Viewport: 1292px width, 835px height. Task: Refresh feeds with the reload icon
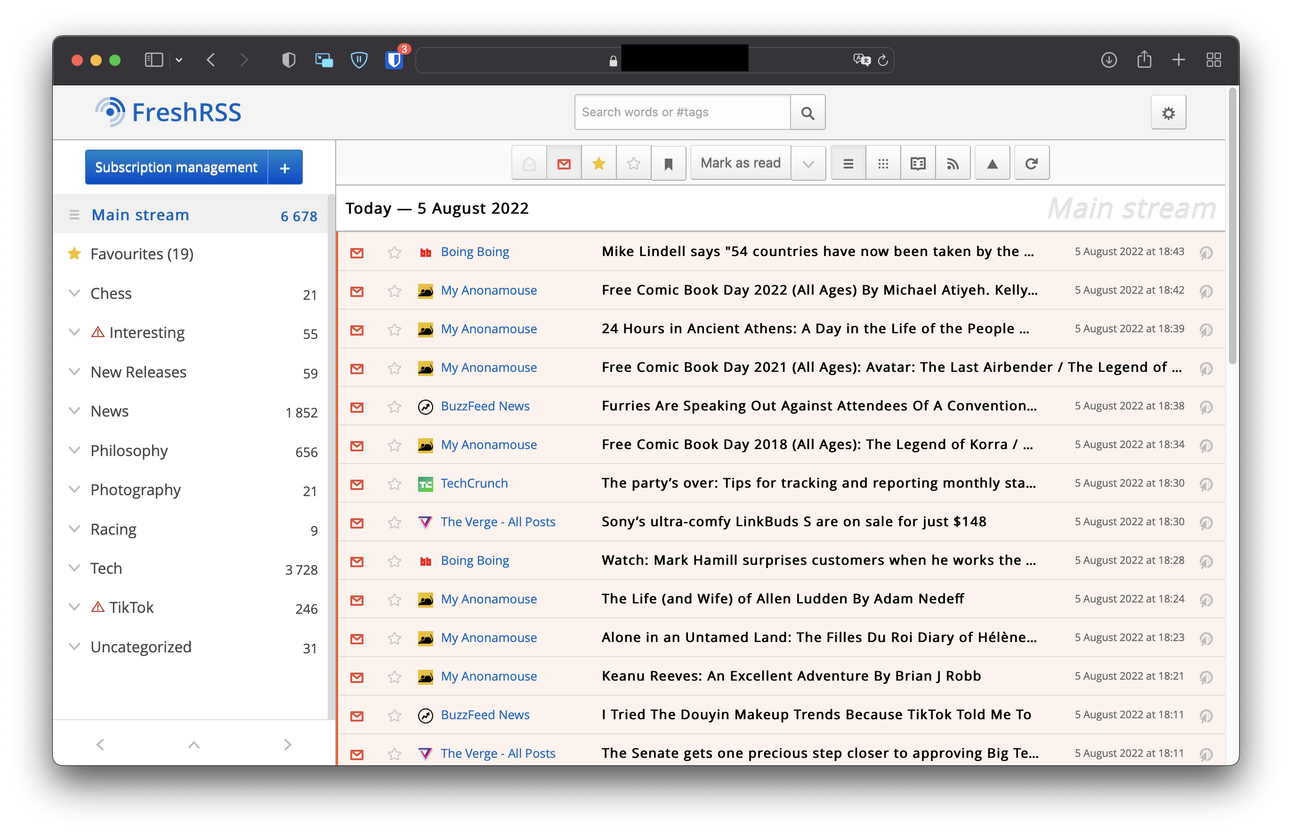click(x=1032, y=163)
